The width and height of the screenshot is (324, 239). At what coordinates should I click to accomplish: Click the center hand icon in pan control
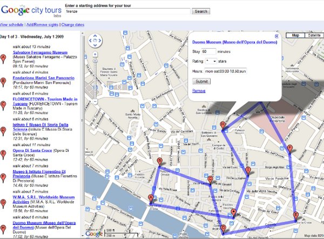[95, 41]
